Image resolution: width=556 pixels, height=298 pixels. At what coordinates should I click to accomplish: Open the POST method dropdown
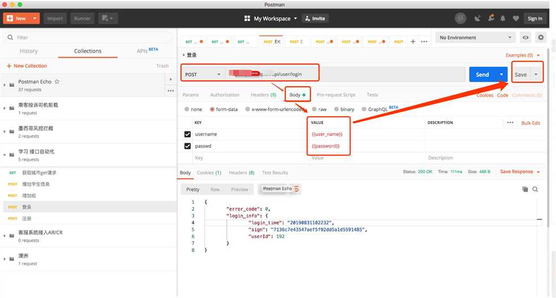(x=203, y=74)
